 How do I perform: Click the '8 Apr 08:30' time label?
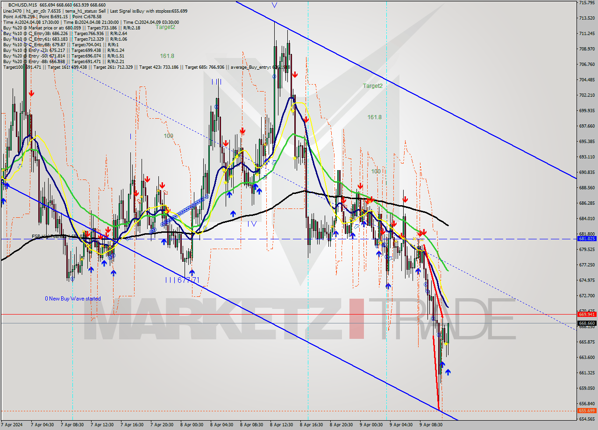(251, 425)
